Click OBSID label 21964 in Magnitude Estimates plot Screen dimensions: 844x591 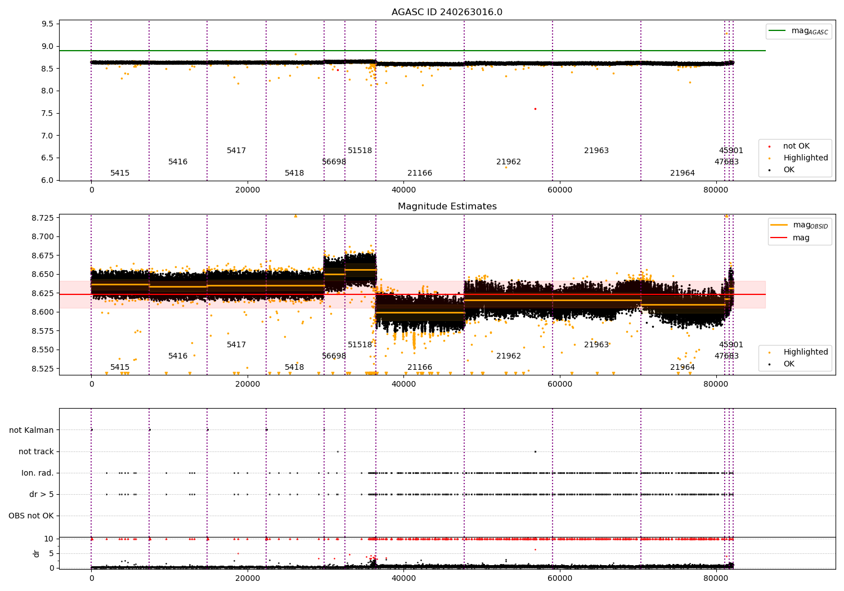click(x=683, y=367)
